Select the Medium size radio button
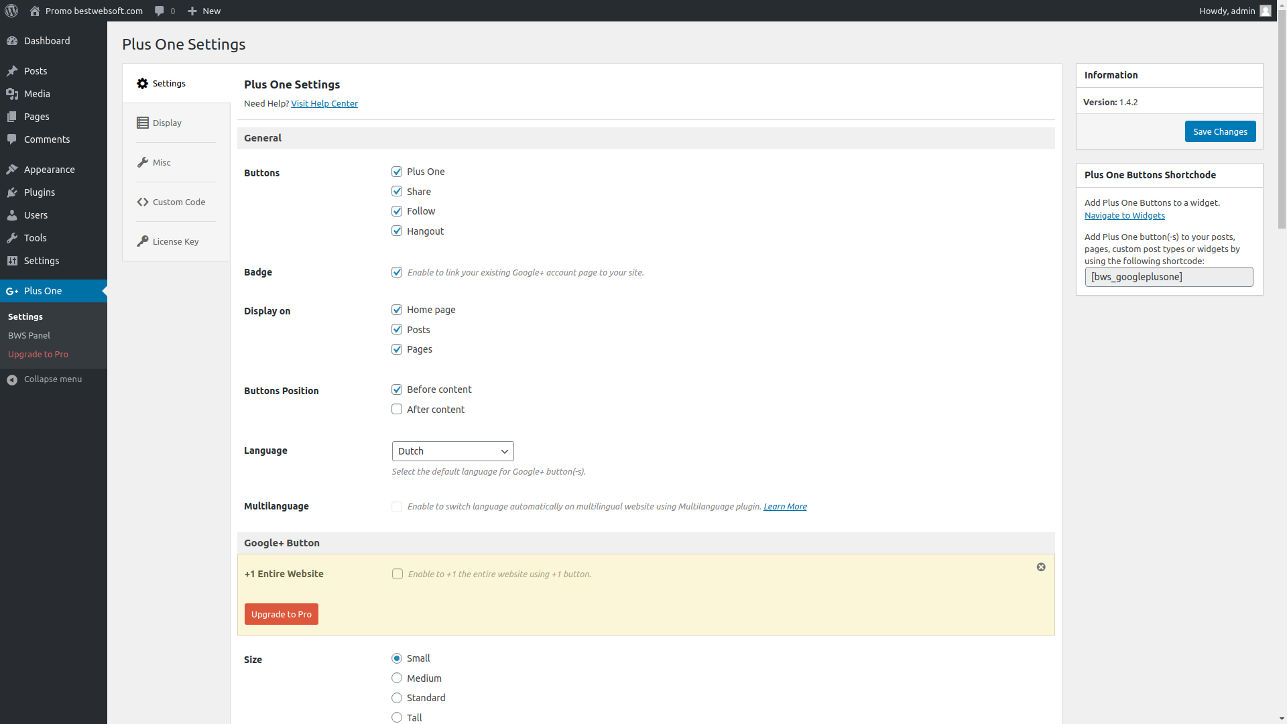The height and width of the screenshot is (724, 1287). tap(397, 678)
